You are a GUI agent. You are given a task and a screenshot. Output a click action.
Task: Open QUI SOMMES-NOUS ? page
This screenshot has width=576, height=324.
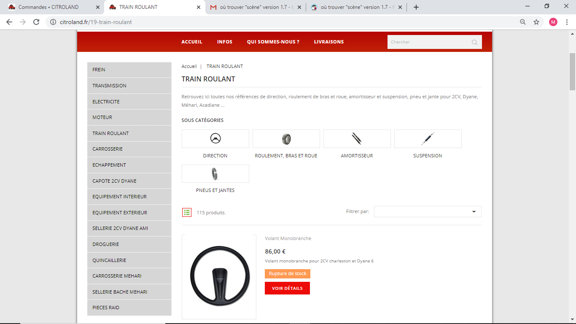pos(273,42)
